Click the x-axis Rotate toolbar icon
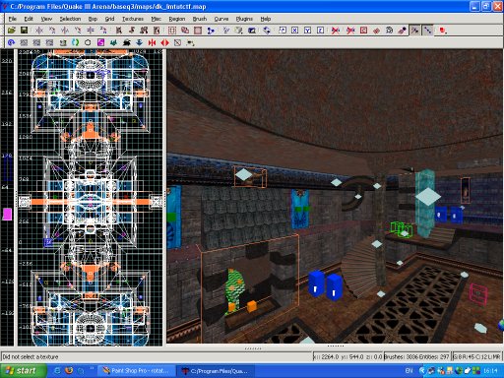 point(52,31)
